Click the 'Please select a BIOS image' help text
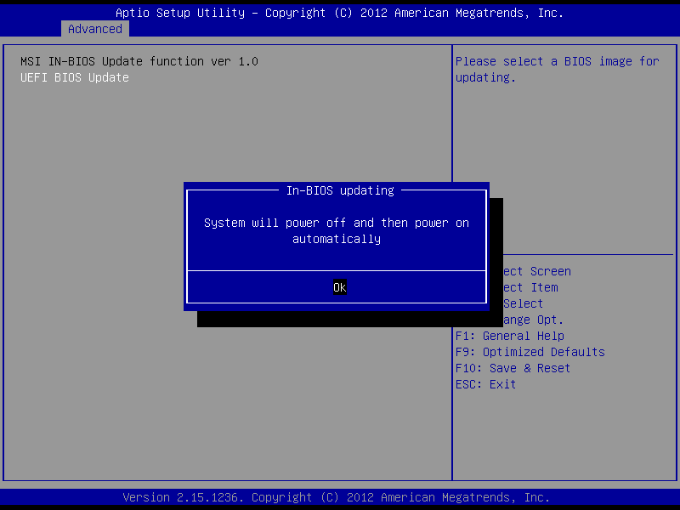 pyautogui.click(x=558, y=70)
